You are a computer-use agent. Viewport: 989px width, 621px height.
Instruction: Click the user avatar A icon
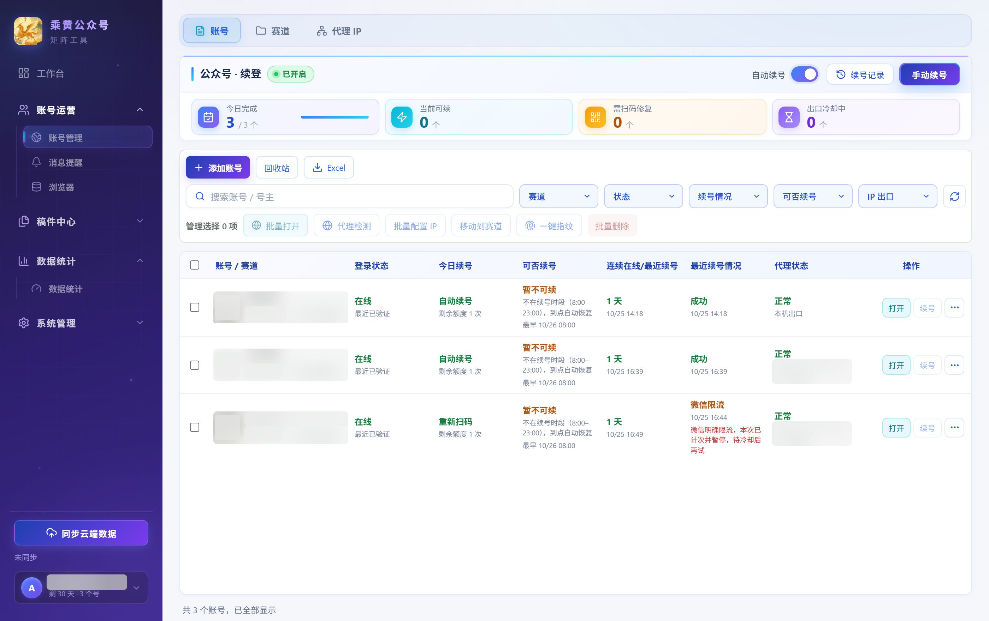[32, 588]
